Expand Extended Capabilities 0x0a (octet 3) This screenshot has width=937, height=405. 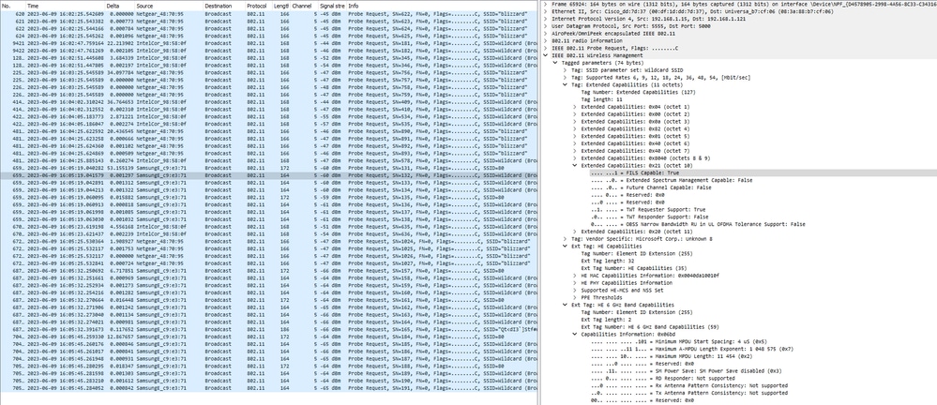coord(576,121)
